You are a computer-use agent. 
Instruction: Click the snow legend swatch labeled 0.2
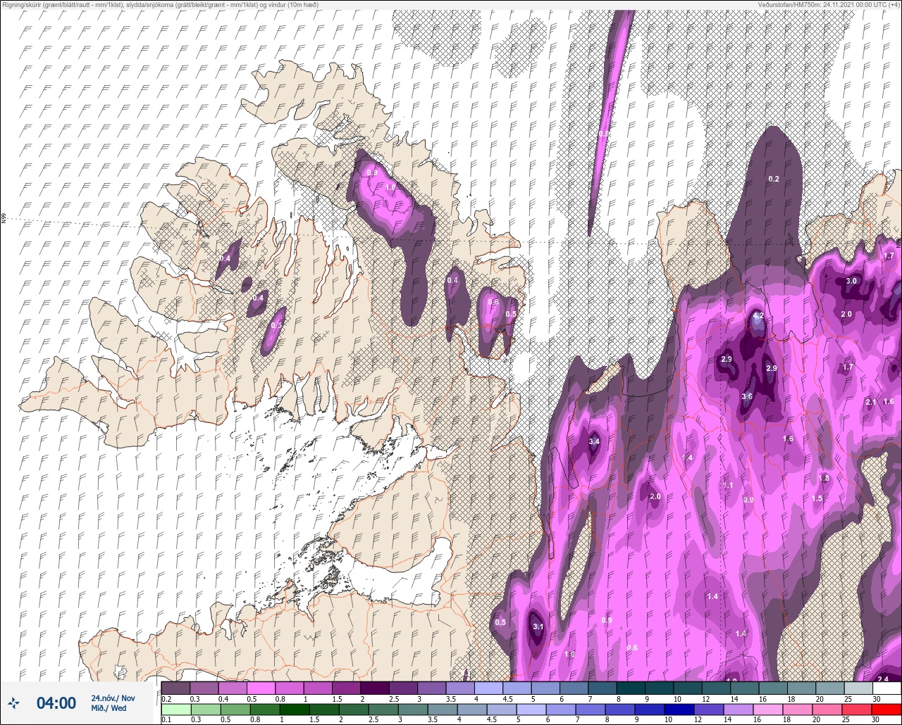tap(175, 688)
